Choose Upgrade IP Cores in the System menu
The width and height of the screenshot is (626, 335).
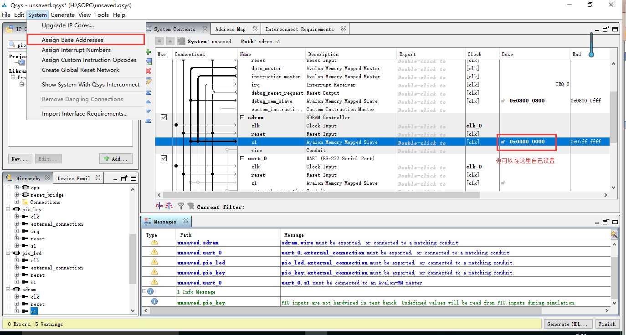coord(86,25)
